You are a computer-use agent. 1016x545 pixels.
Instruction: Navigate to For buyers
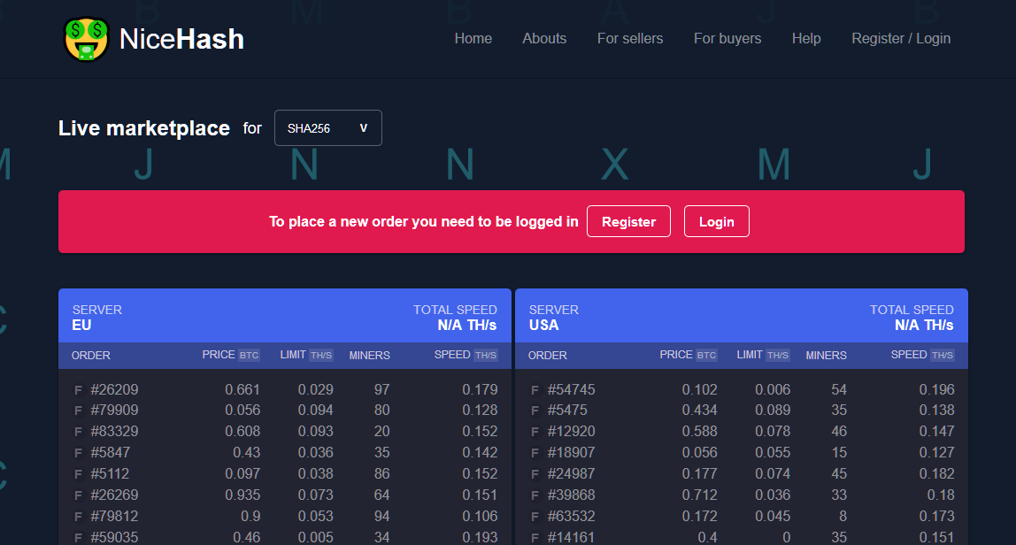pyautogui.click(x=727, y=39)
